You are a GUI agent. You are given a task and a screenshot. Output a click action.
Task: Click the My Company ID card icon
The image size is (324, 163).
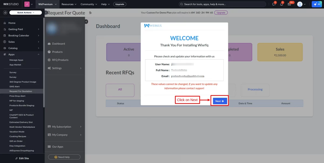[x=49, y=135]
